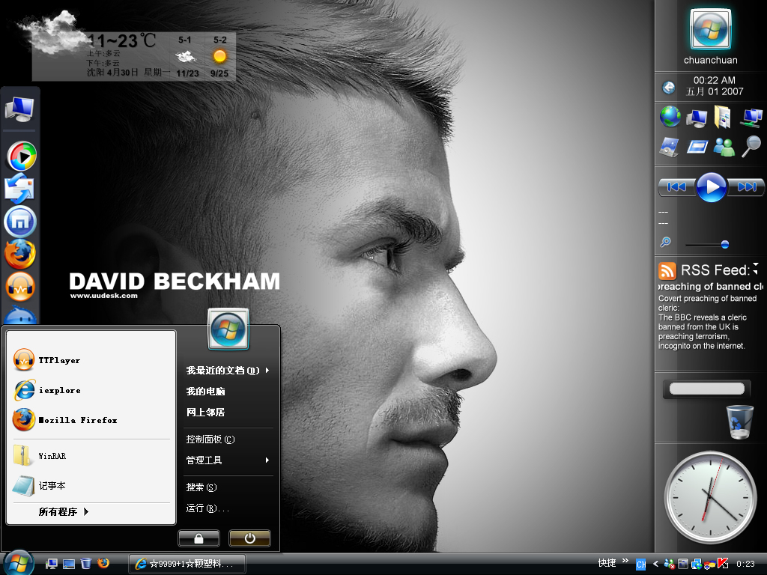The width and height of the screenshot is (767, 575).
Task: Launch Maxthon browser from left dock
Action: [x=20, y=222]
